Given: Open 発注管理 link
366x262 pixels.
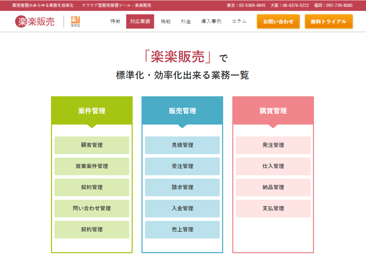Looking at the screenshot, I should [273, 145].
